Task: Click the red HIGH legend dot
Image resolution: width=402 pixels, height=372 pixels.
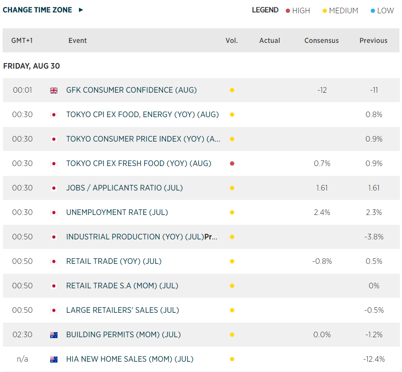Action: [288, 11]
